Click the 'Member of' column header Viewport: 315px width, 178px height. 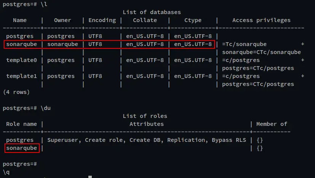click(272, 124)
